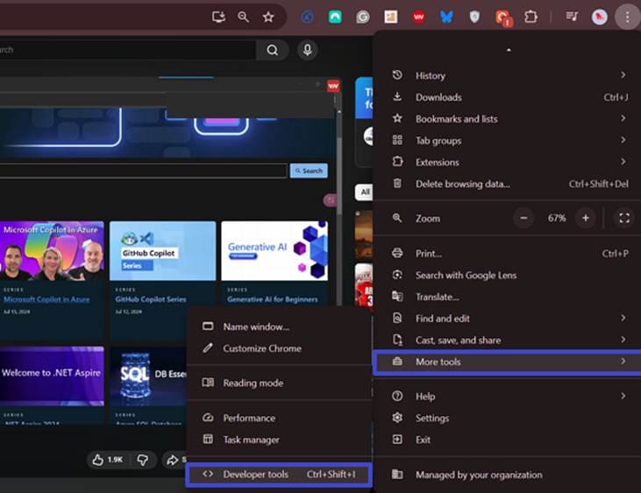Click the SQL DB Essentials thumbnail
The height and width of the screenshot is (493, 641).
(148, 376)
